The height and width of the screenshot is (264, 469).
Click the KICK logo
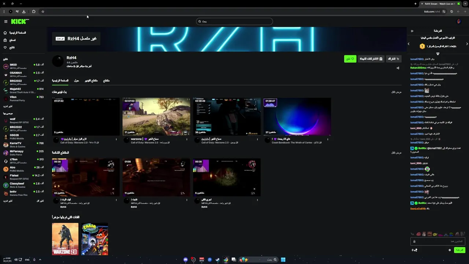click(x=19, y=22)
